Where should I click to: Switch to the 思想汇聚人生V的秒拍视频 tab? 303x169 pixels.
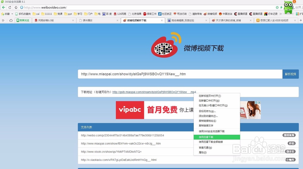point(276,20)
